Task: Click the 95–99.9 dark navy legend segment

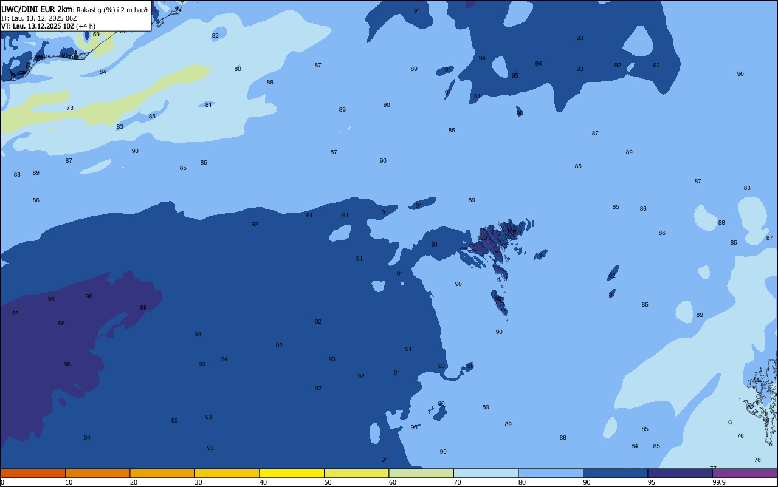Action: point(680,473)
